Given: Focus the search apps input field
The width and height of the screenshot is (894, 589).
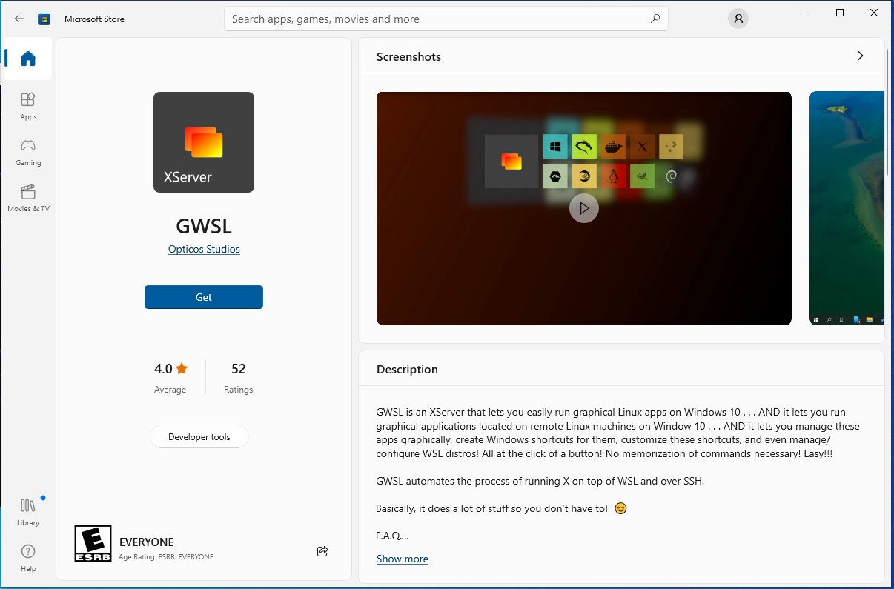Looking at the screenshot, I should click(437, 19).
